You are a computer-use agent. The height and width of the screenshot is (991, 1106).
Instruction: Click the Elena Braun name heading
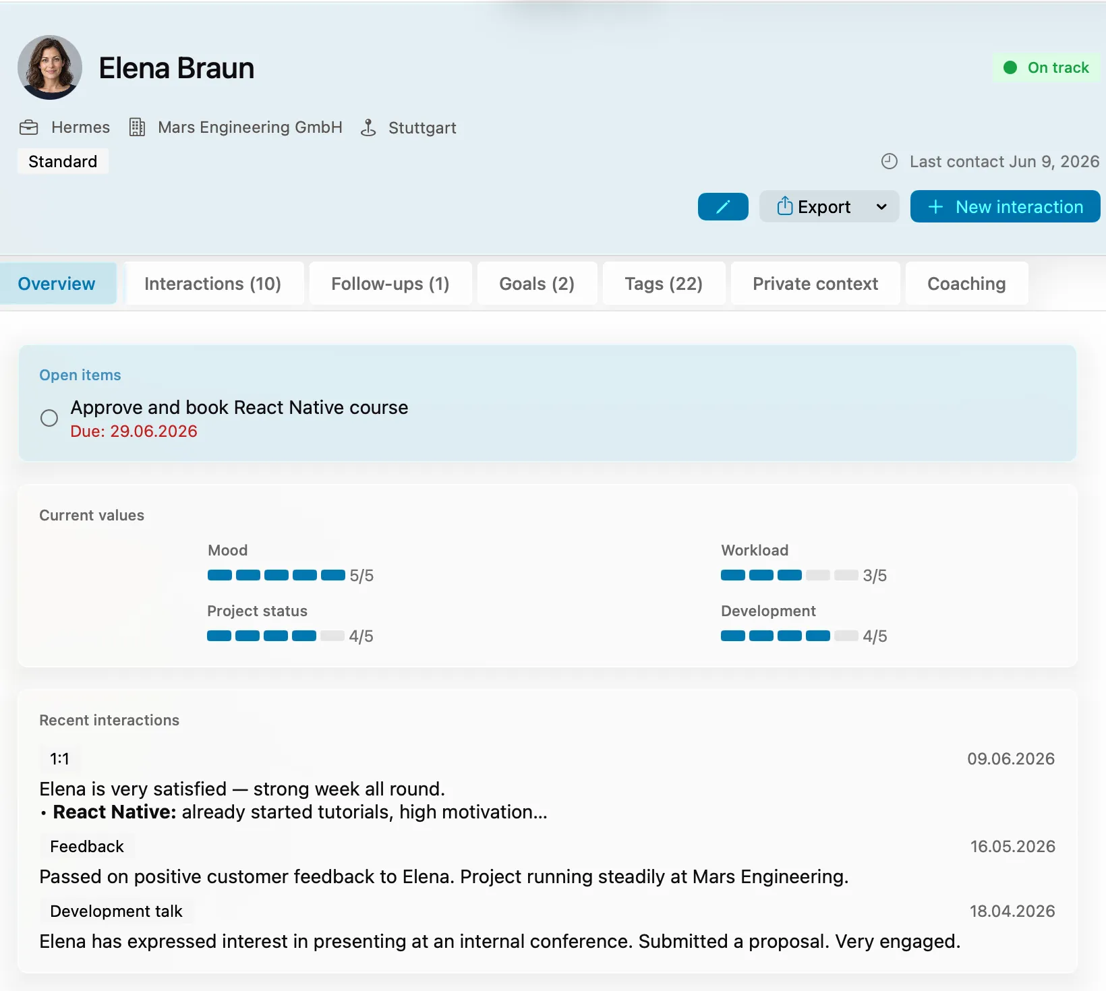tap(177, 68)
